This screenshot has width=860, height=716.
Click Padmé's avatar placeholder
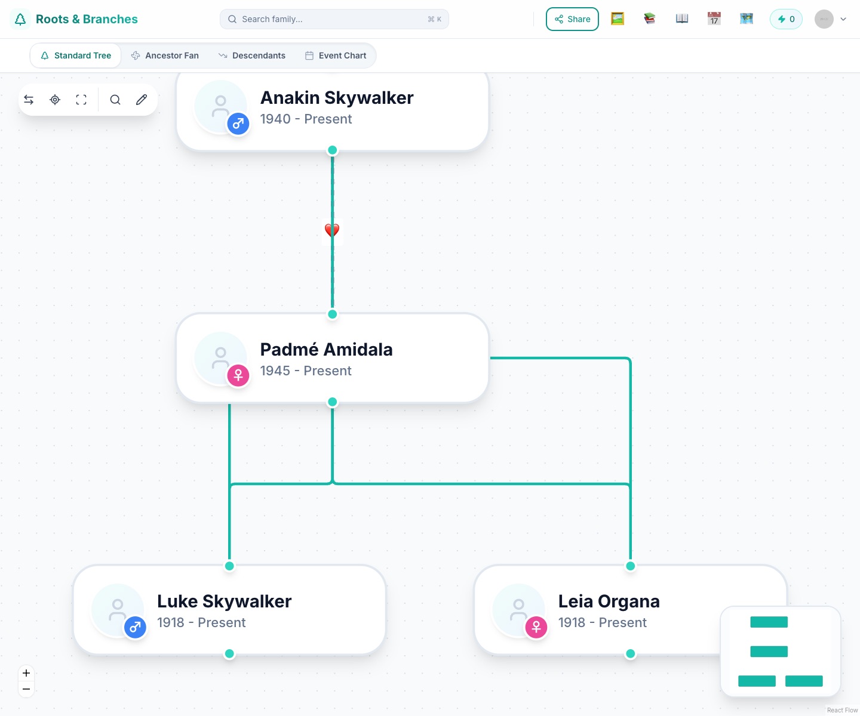(x=220, y=358)
